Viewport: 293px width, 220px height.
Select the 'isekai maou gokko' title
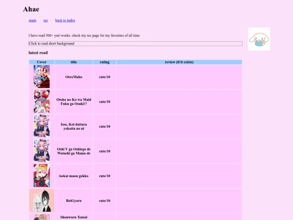click(74, 176)
